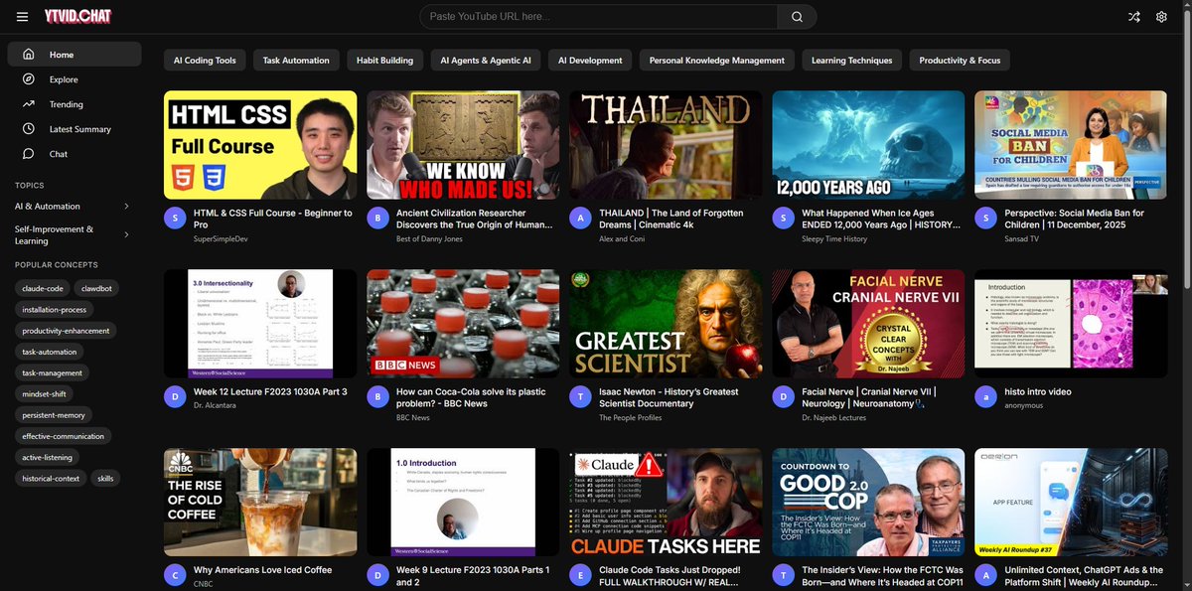Click the CNBC channel avatar

[x=176, y=574]
